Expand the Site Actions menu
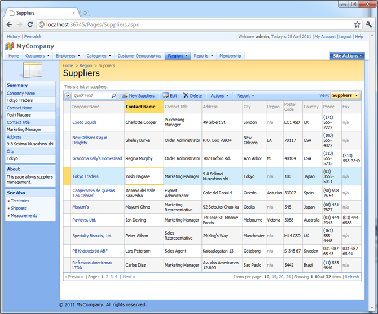 347,56
